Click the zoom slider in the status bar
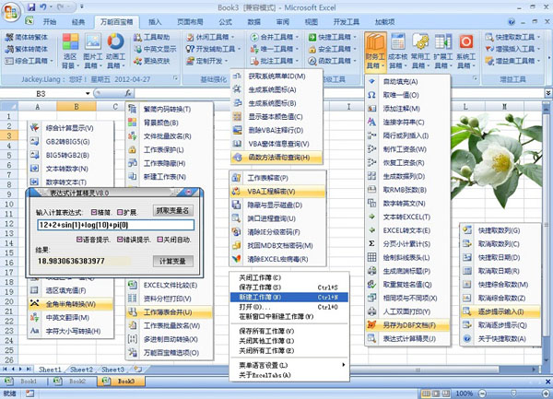Viewport: 553px width, 399px height. coord(514,393)
